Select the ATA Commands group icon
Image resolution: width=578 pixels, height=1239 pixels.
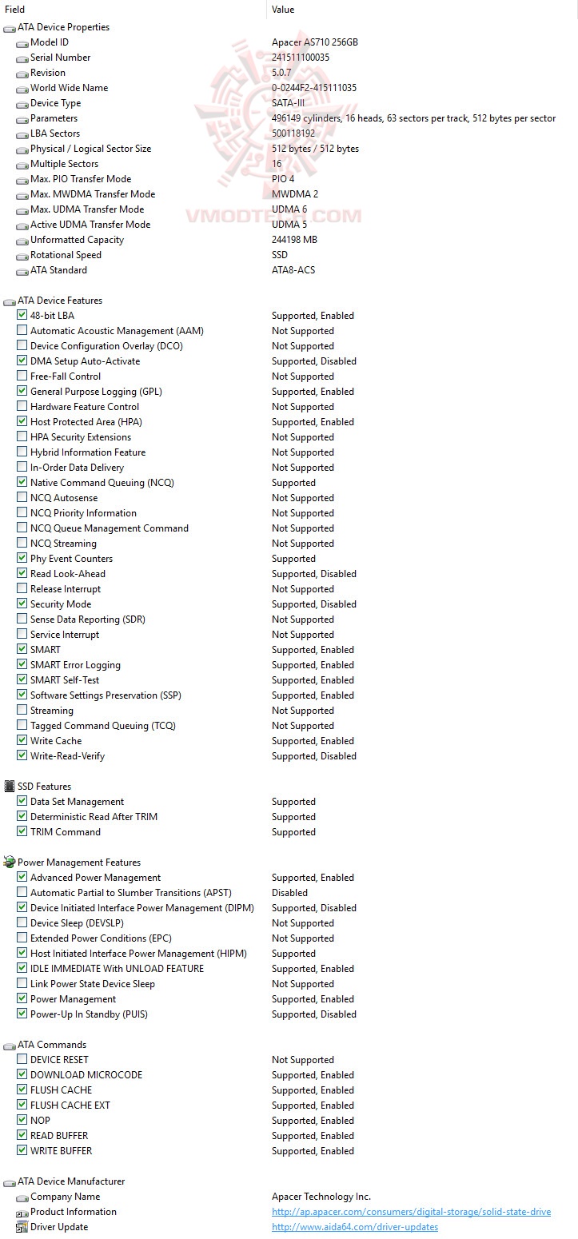click(10, 1045)
